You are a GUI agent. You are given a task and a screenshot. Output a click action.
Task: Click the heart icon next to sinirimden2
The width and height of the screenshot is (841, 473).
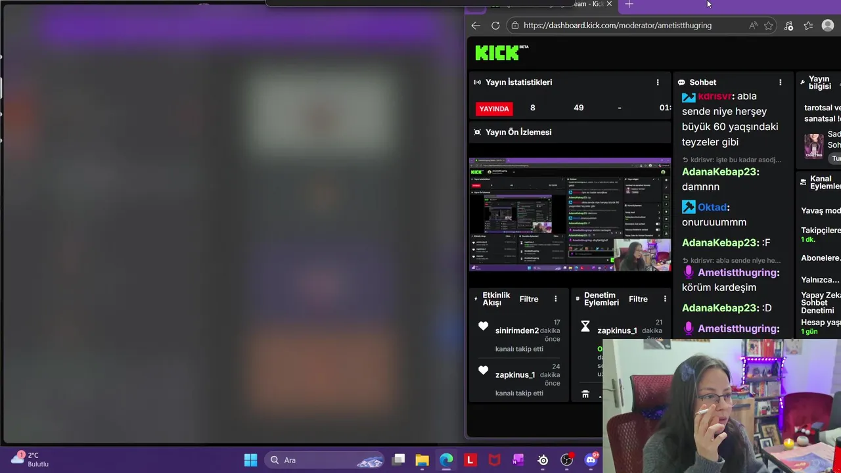point(483,326)
